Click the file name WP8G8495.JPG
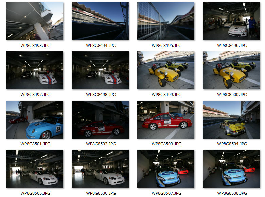Screen dimensions: 265x197 (166, 46)
